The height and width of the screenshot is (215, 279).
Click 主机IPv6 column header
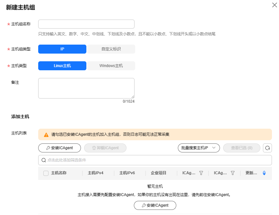click(x=127, y=173)
